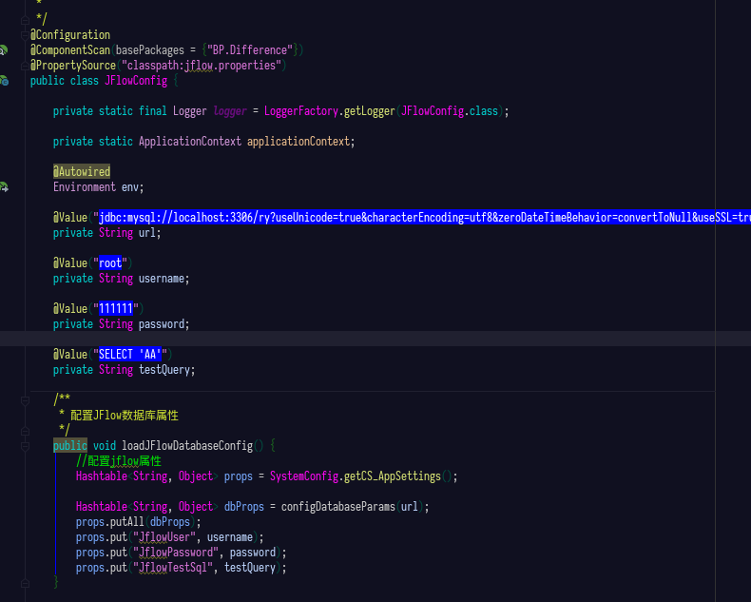The width and height of the screenshot is (751, 602).
Task: Click SystemConfig class reference
Action: 303,476
